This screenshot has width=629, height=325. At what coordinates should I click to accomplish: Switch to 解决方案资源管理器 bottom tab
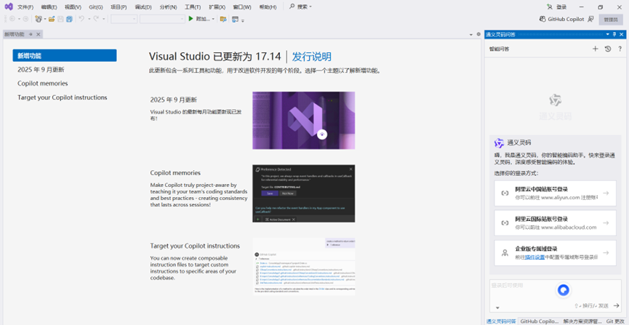click(582, 321)
